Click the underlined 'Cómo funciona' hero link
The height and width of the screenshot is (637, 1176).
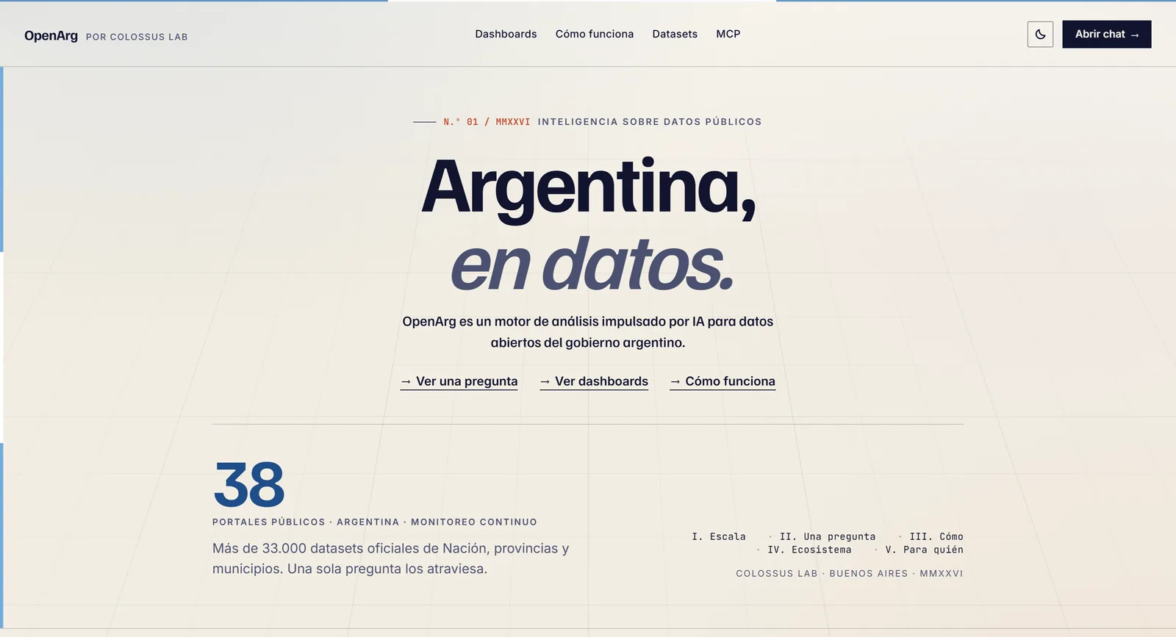coord(723,381)
